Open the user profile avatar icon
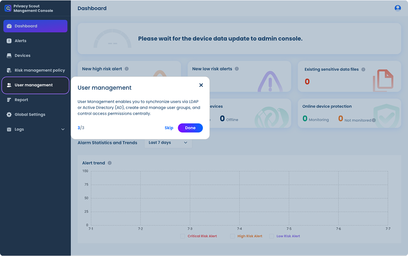 click(398, 8)
